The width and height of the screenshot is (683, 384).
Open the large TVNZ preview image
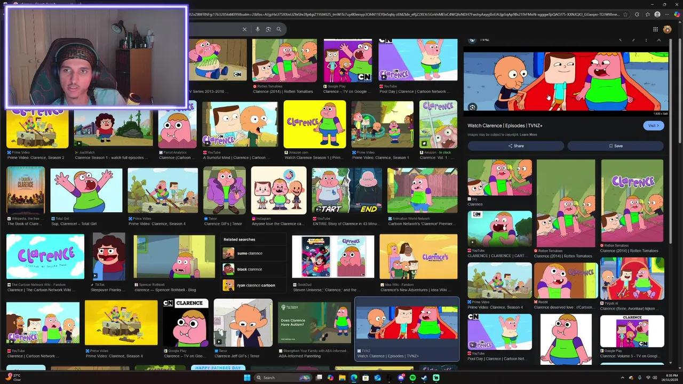[x=566, y=81]
